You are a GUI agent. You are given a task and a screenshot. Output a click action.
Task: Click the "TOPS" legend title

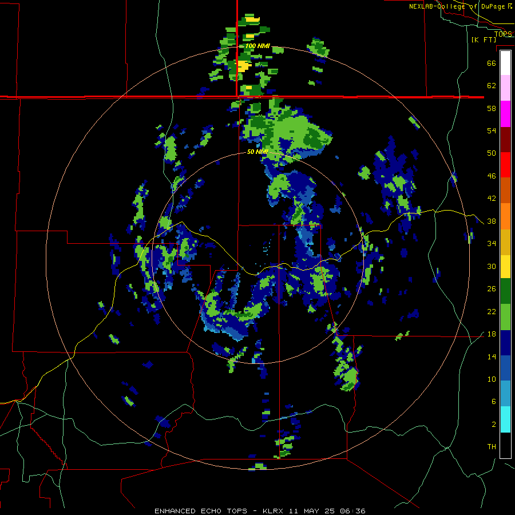click(x=503, y=34)
